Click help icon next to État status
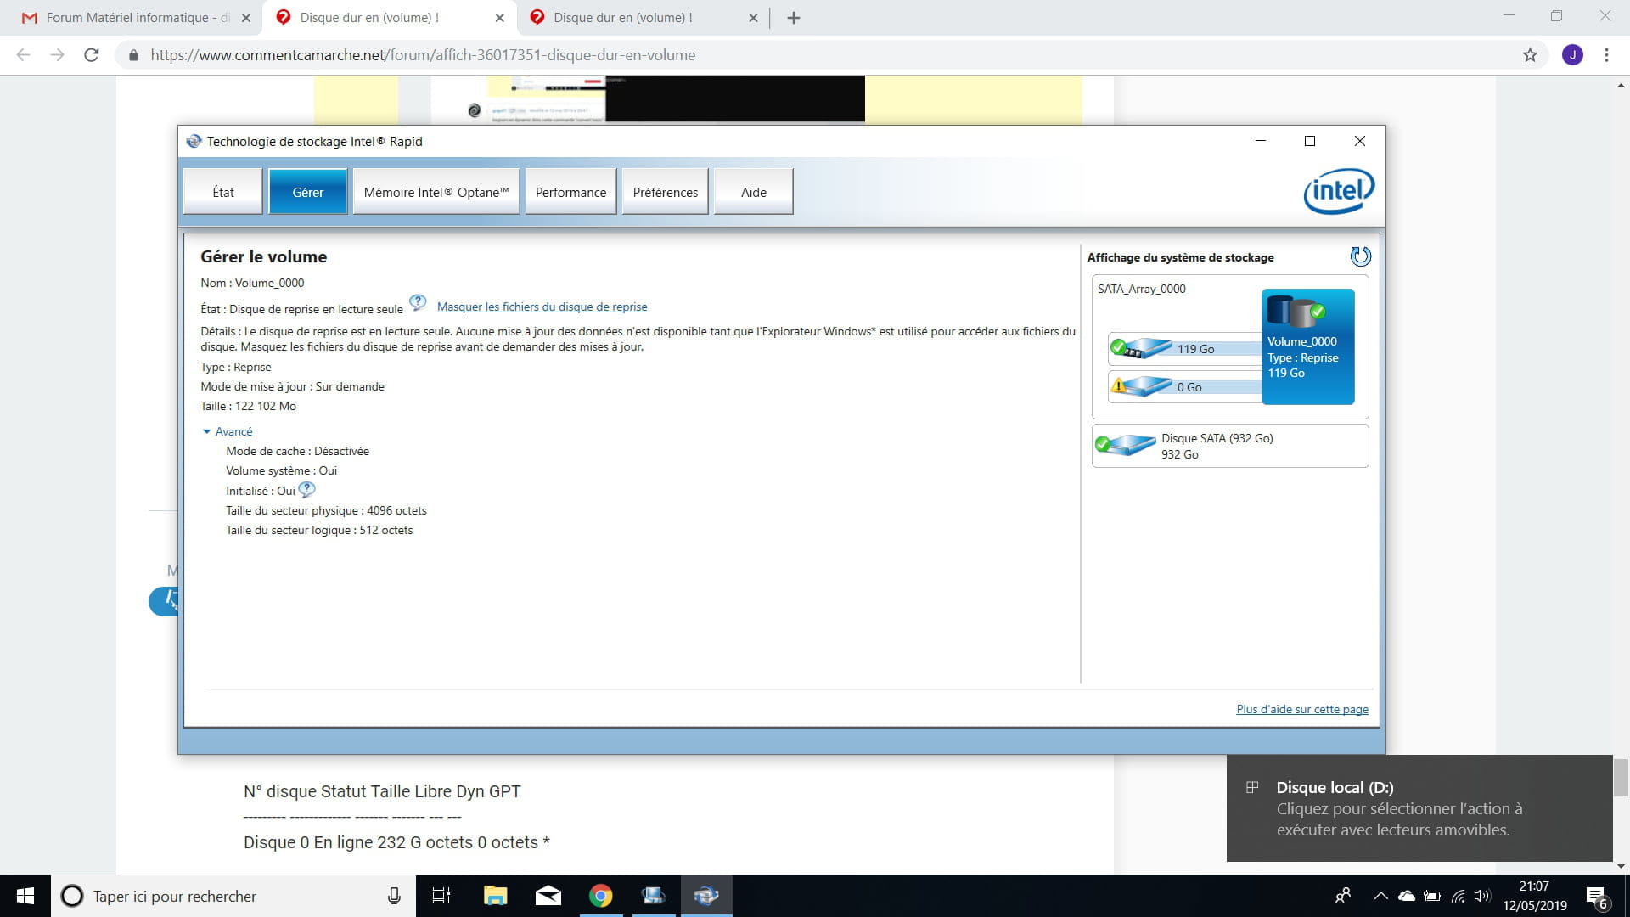This screenshot has height=917, width=1630. (418, 302)
